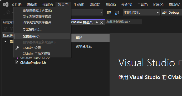Viewport: 182px width, 96px height.
Task: Click the Solution Explorer back button
Action: click(6, 29)
